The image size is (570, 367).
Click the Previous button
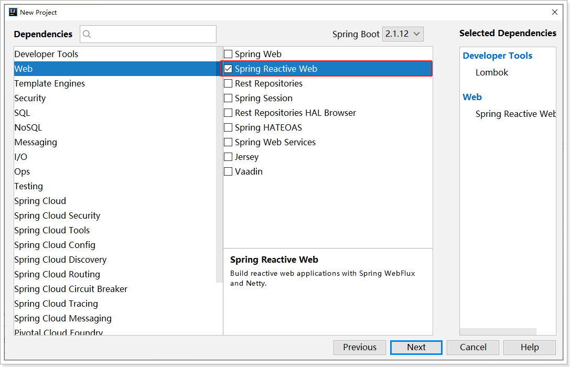[x=360, y=348]
